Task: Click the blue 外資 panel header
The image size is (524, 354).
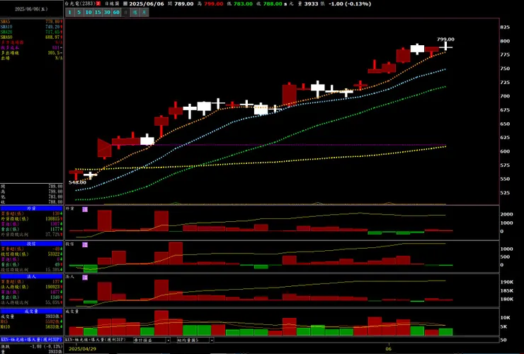Action: coord(31,208)
